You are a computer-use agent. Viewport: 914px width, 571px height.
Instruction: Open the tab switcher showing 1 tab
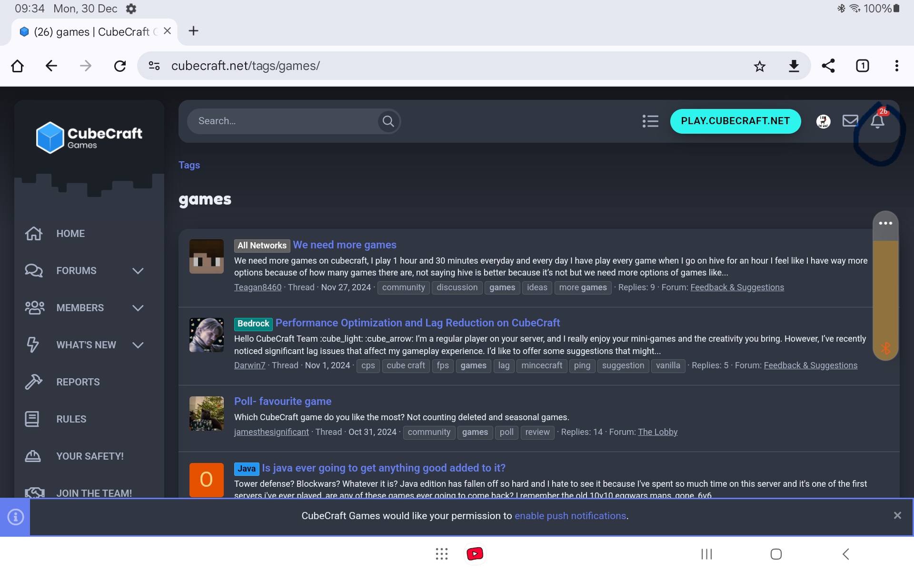tap(863, 66)
